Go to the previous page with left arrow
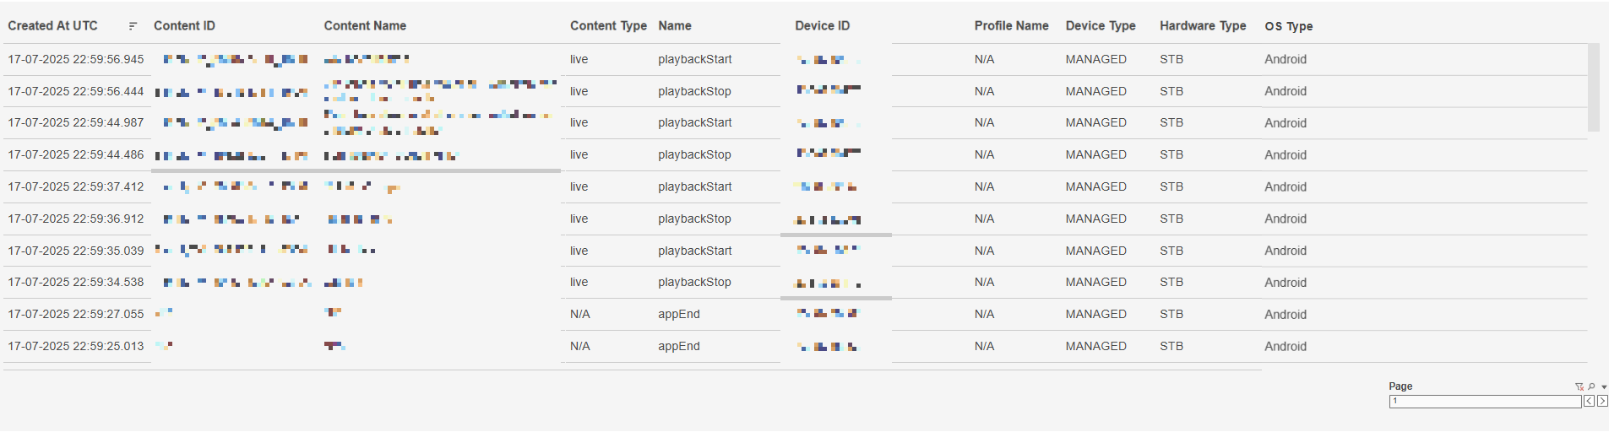Screen dimensions: 1609x432 coord(1589,402)
